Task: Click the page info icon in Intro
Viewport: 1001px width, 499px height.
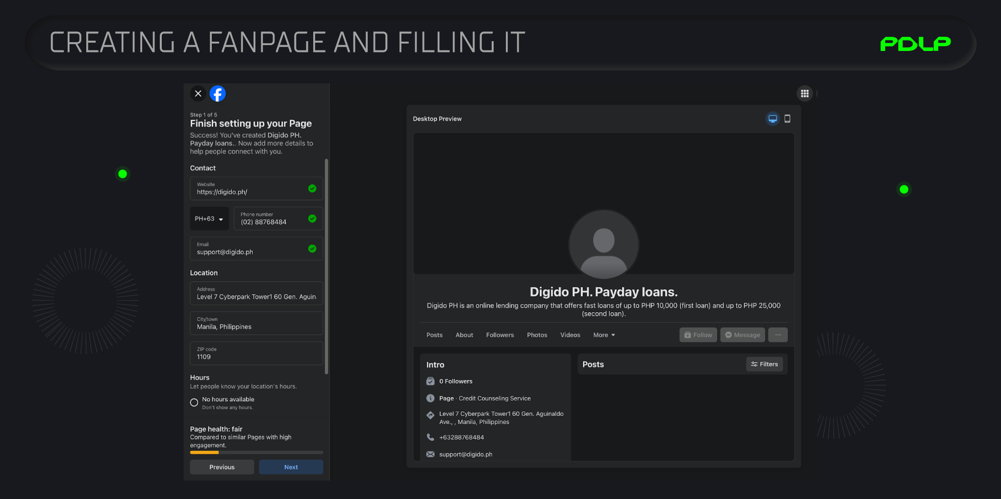Action: [430, 399]
